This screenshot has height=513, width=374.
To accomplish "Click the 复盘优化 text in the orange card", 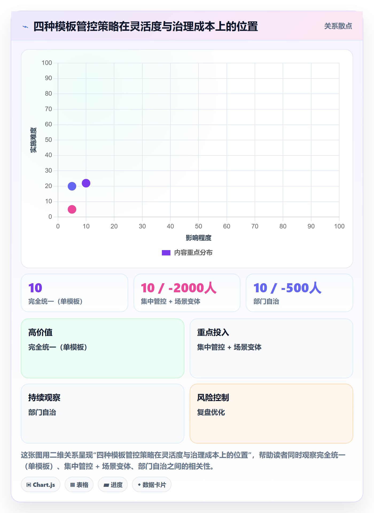I will click(211, 413).
